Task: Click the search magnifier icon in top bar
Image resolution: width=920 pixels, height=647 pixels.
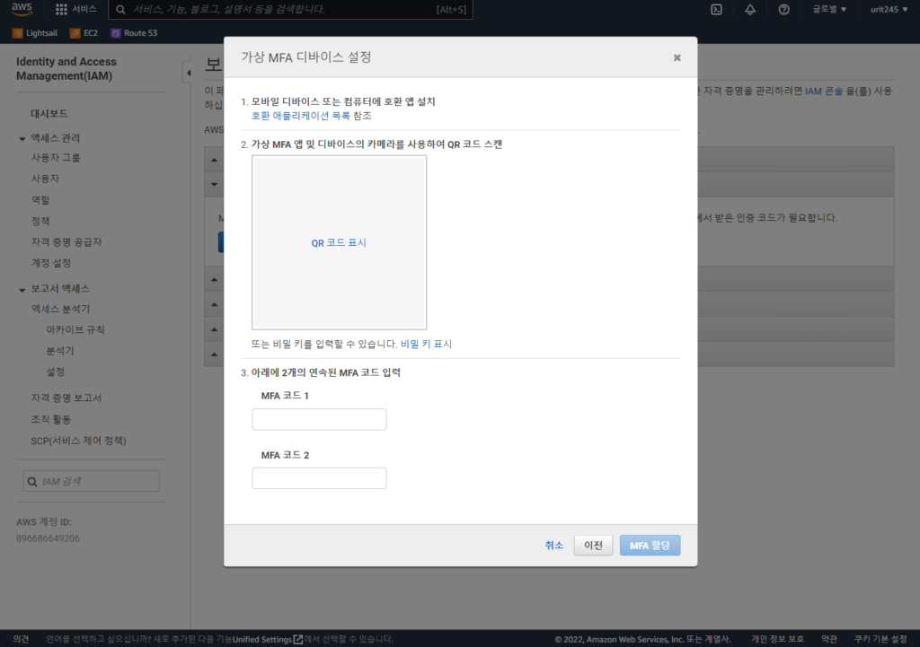Action: click(120, 9)
